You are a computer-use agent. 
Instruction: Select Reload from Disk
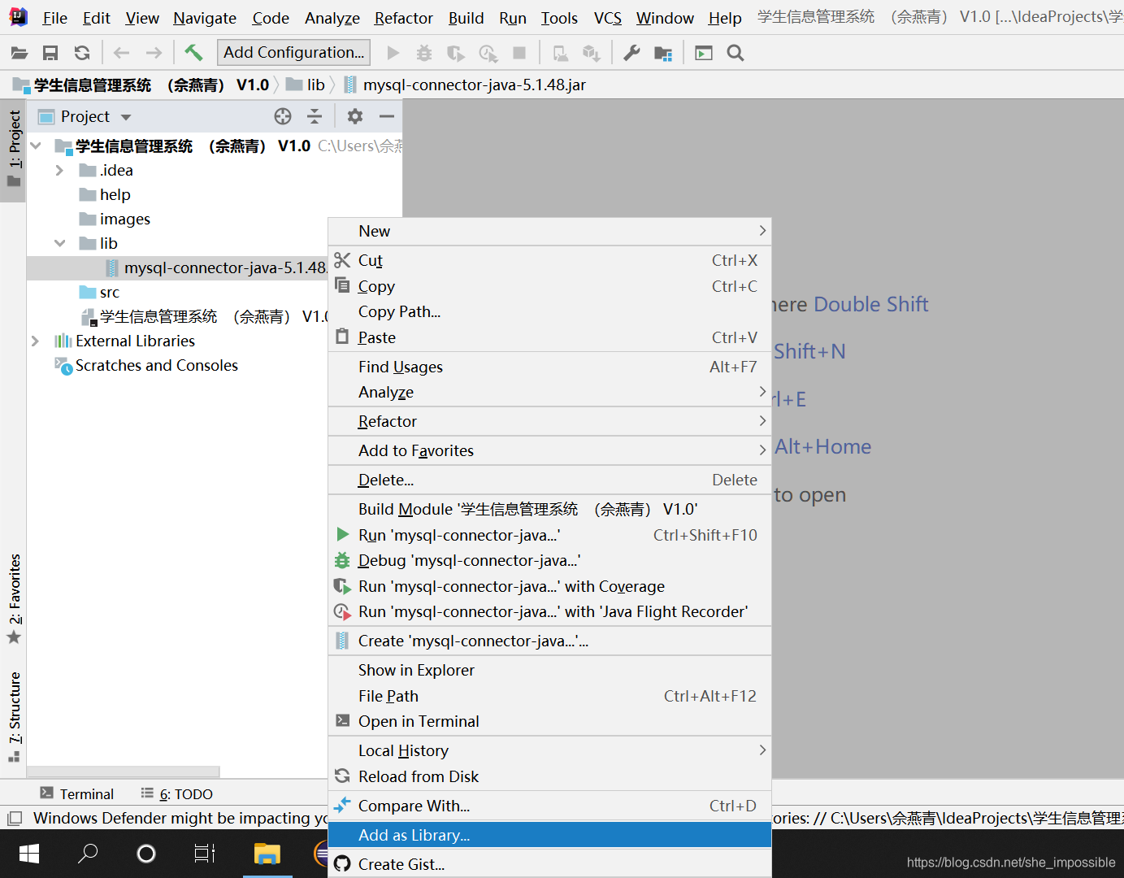click(549, 776)
